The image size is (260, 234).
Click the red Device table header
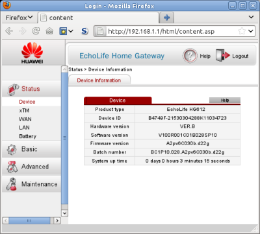118,100
